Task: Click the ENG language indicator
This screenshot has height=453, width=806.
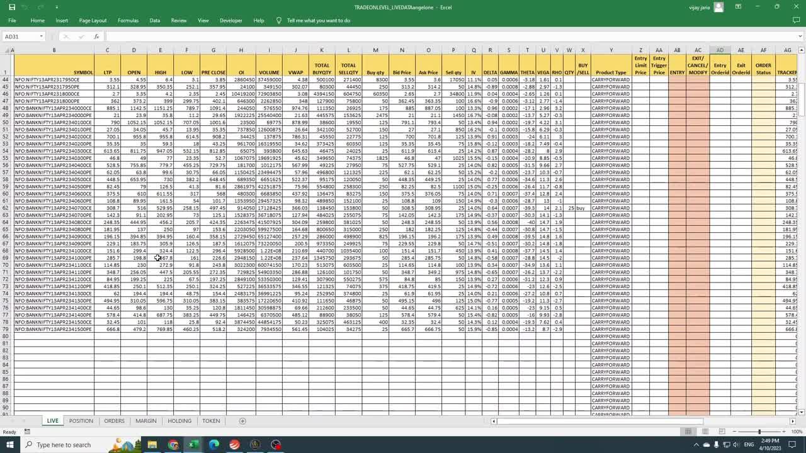Action: 749,445
